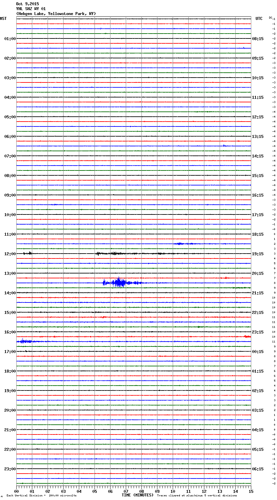Select the 03:00 MST row label

pyautogui.click(x=10, y=78)
